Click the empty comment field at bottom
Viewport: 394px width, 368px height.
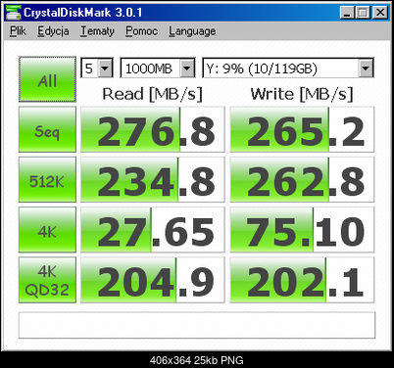197,325
